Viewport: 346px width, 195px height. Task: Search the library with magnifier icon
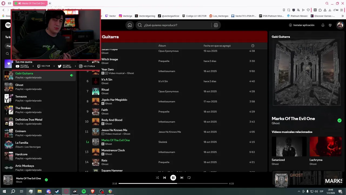pyautogui.click(x=8, y=54)
